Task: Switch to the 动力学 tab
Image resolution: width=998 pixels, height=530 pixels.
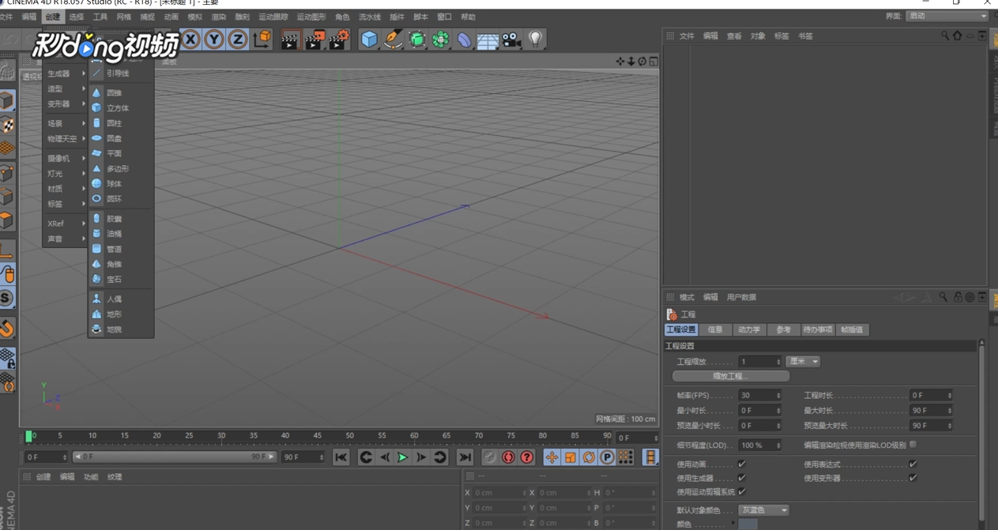Action: 748,329
